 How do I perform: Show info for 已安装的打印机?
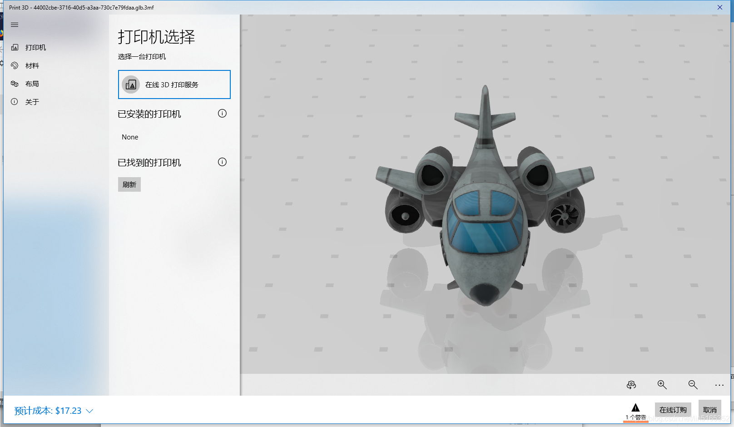[222, 114]
